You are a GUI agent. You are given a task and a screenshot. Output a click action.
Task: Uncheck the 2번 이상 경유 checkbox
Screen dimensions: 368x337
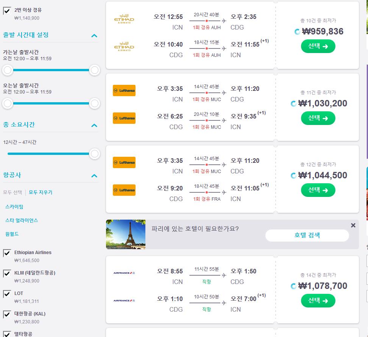(x=7, y=11)
